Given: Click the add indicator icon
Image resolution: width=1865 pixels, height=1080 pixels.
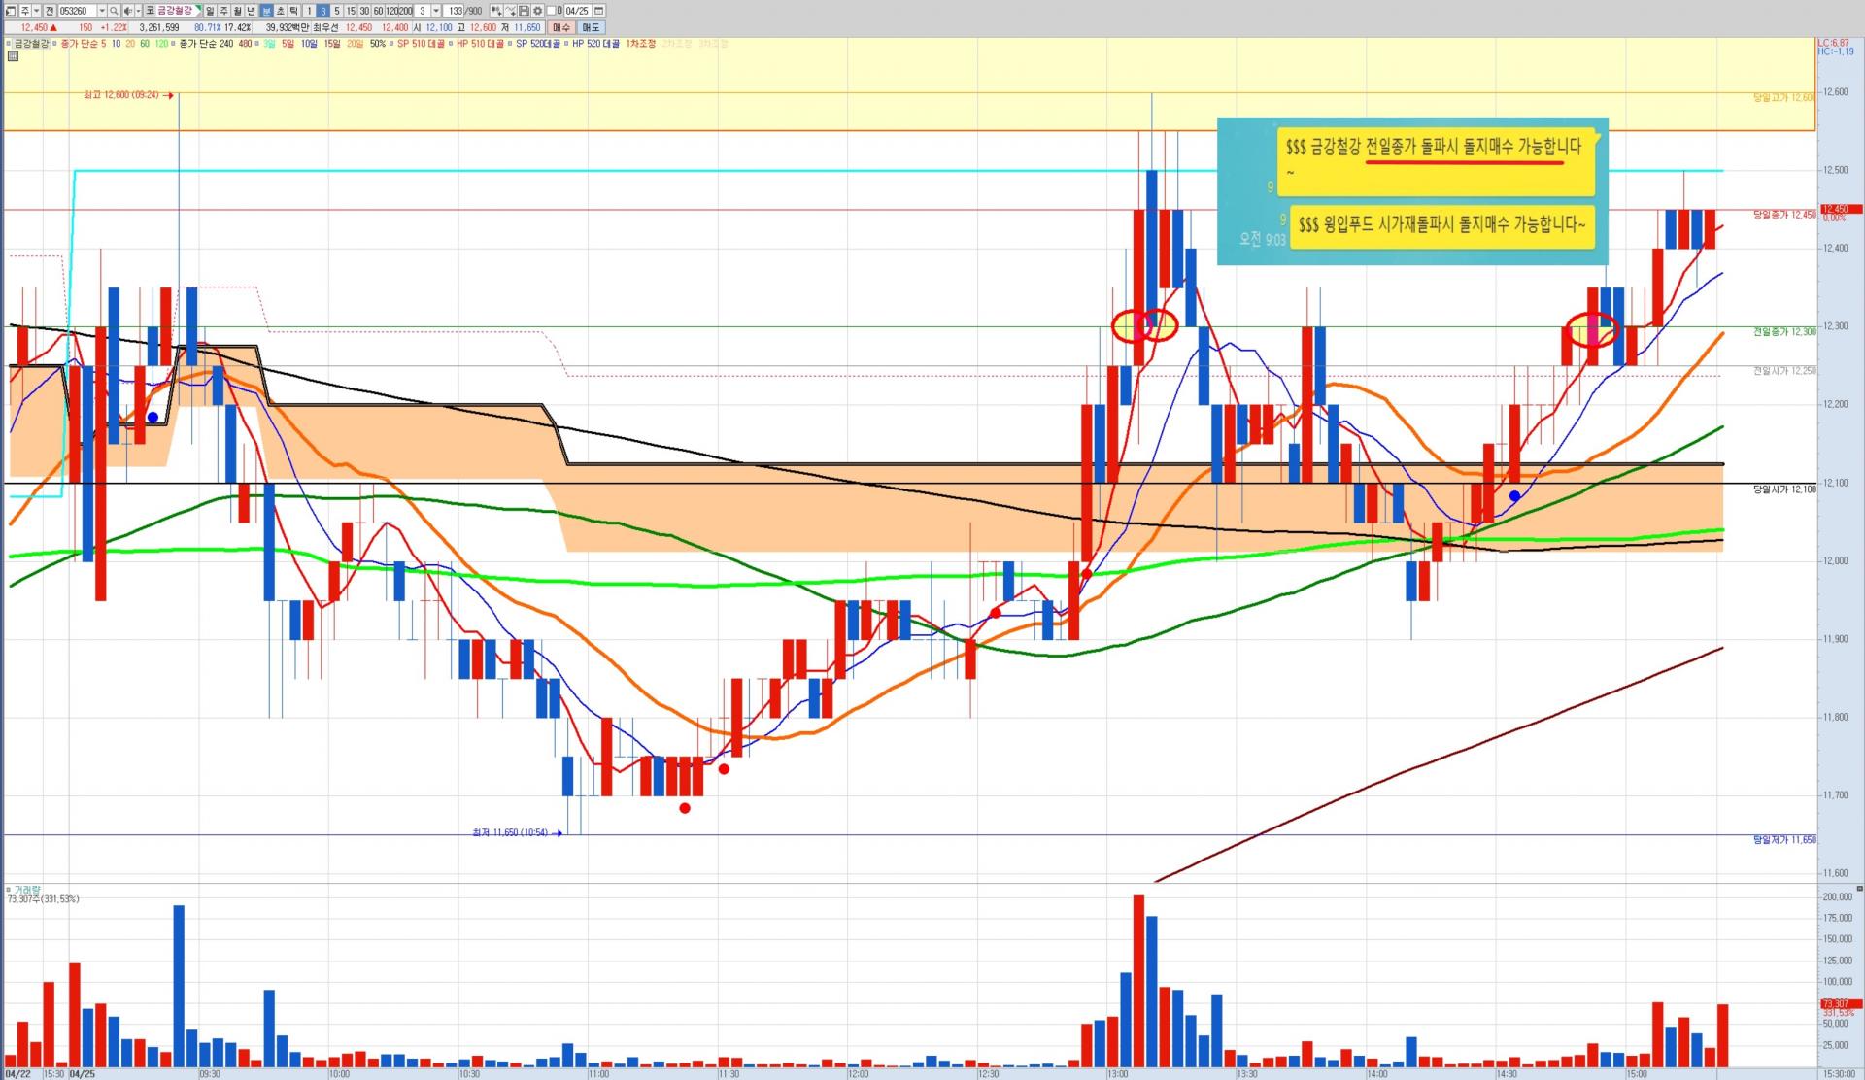Looking at the screenshot, I should [496, 11].
